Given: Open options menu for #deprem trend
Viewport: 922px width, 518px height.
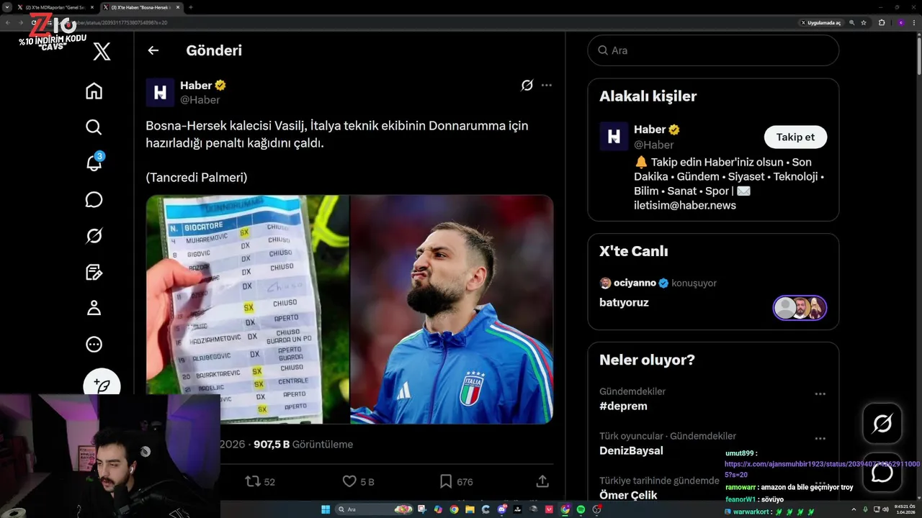Looking at the screenshot, I should tap(820, 394).
